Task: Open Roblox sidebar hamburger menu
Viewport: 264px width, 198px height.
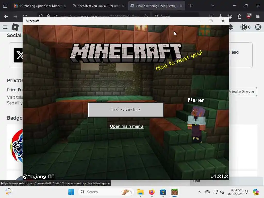Action: click(5, 27)
